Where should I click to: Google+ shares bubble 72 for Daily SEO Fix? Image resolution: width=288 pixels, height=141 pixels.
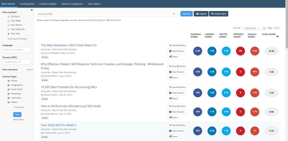pyautogui.click(x=255, y=131)
